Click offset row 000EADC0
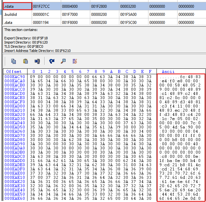206x202 pixels. (15, 157)
